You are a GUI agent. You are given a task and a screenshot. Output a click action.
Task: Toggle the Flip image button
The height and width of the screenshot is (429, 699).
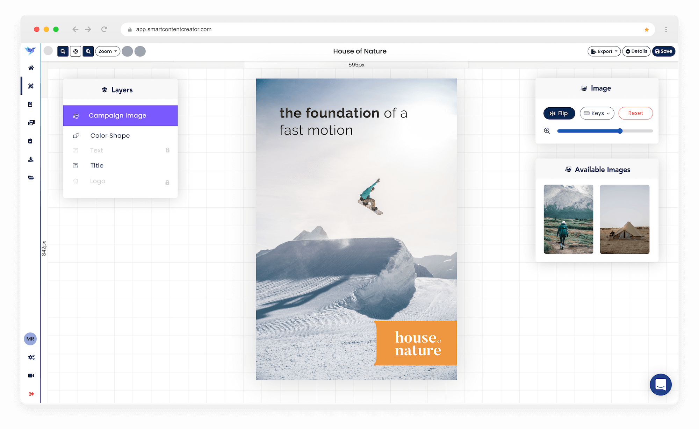(x=559, y=113)
